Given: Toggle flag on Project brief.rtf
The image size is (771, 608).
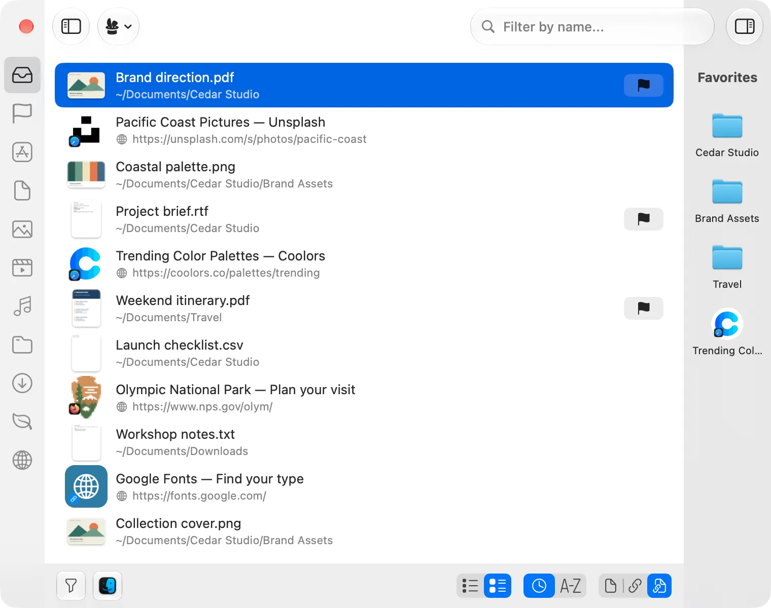Looking at the screenshot, I should coord(644,219).
